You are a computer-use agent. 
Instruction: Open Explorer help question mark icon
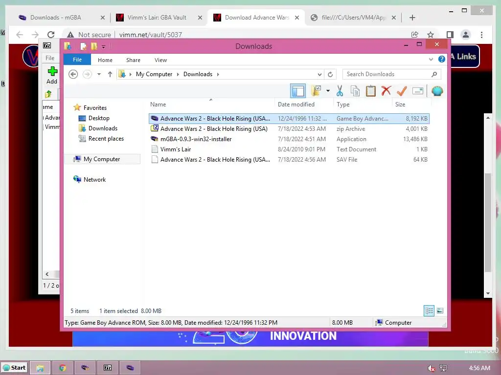point(442,59)
